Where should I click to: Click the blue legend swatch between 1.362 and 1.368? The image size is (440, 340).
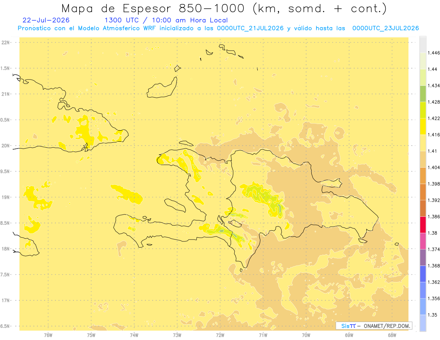423,274
